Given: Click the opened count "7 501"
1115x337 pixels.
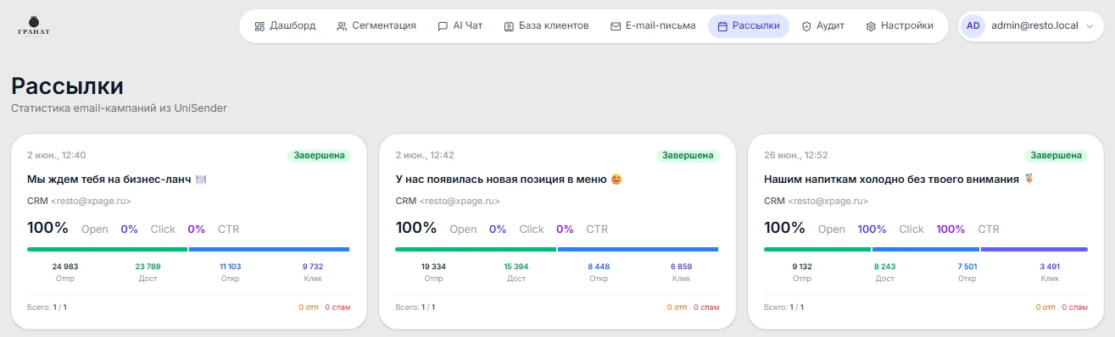Looking at the screenshot, I should (x=967, y=267).
